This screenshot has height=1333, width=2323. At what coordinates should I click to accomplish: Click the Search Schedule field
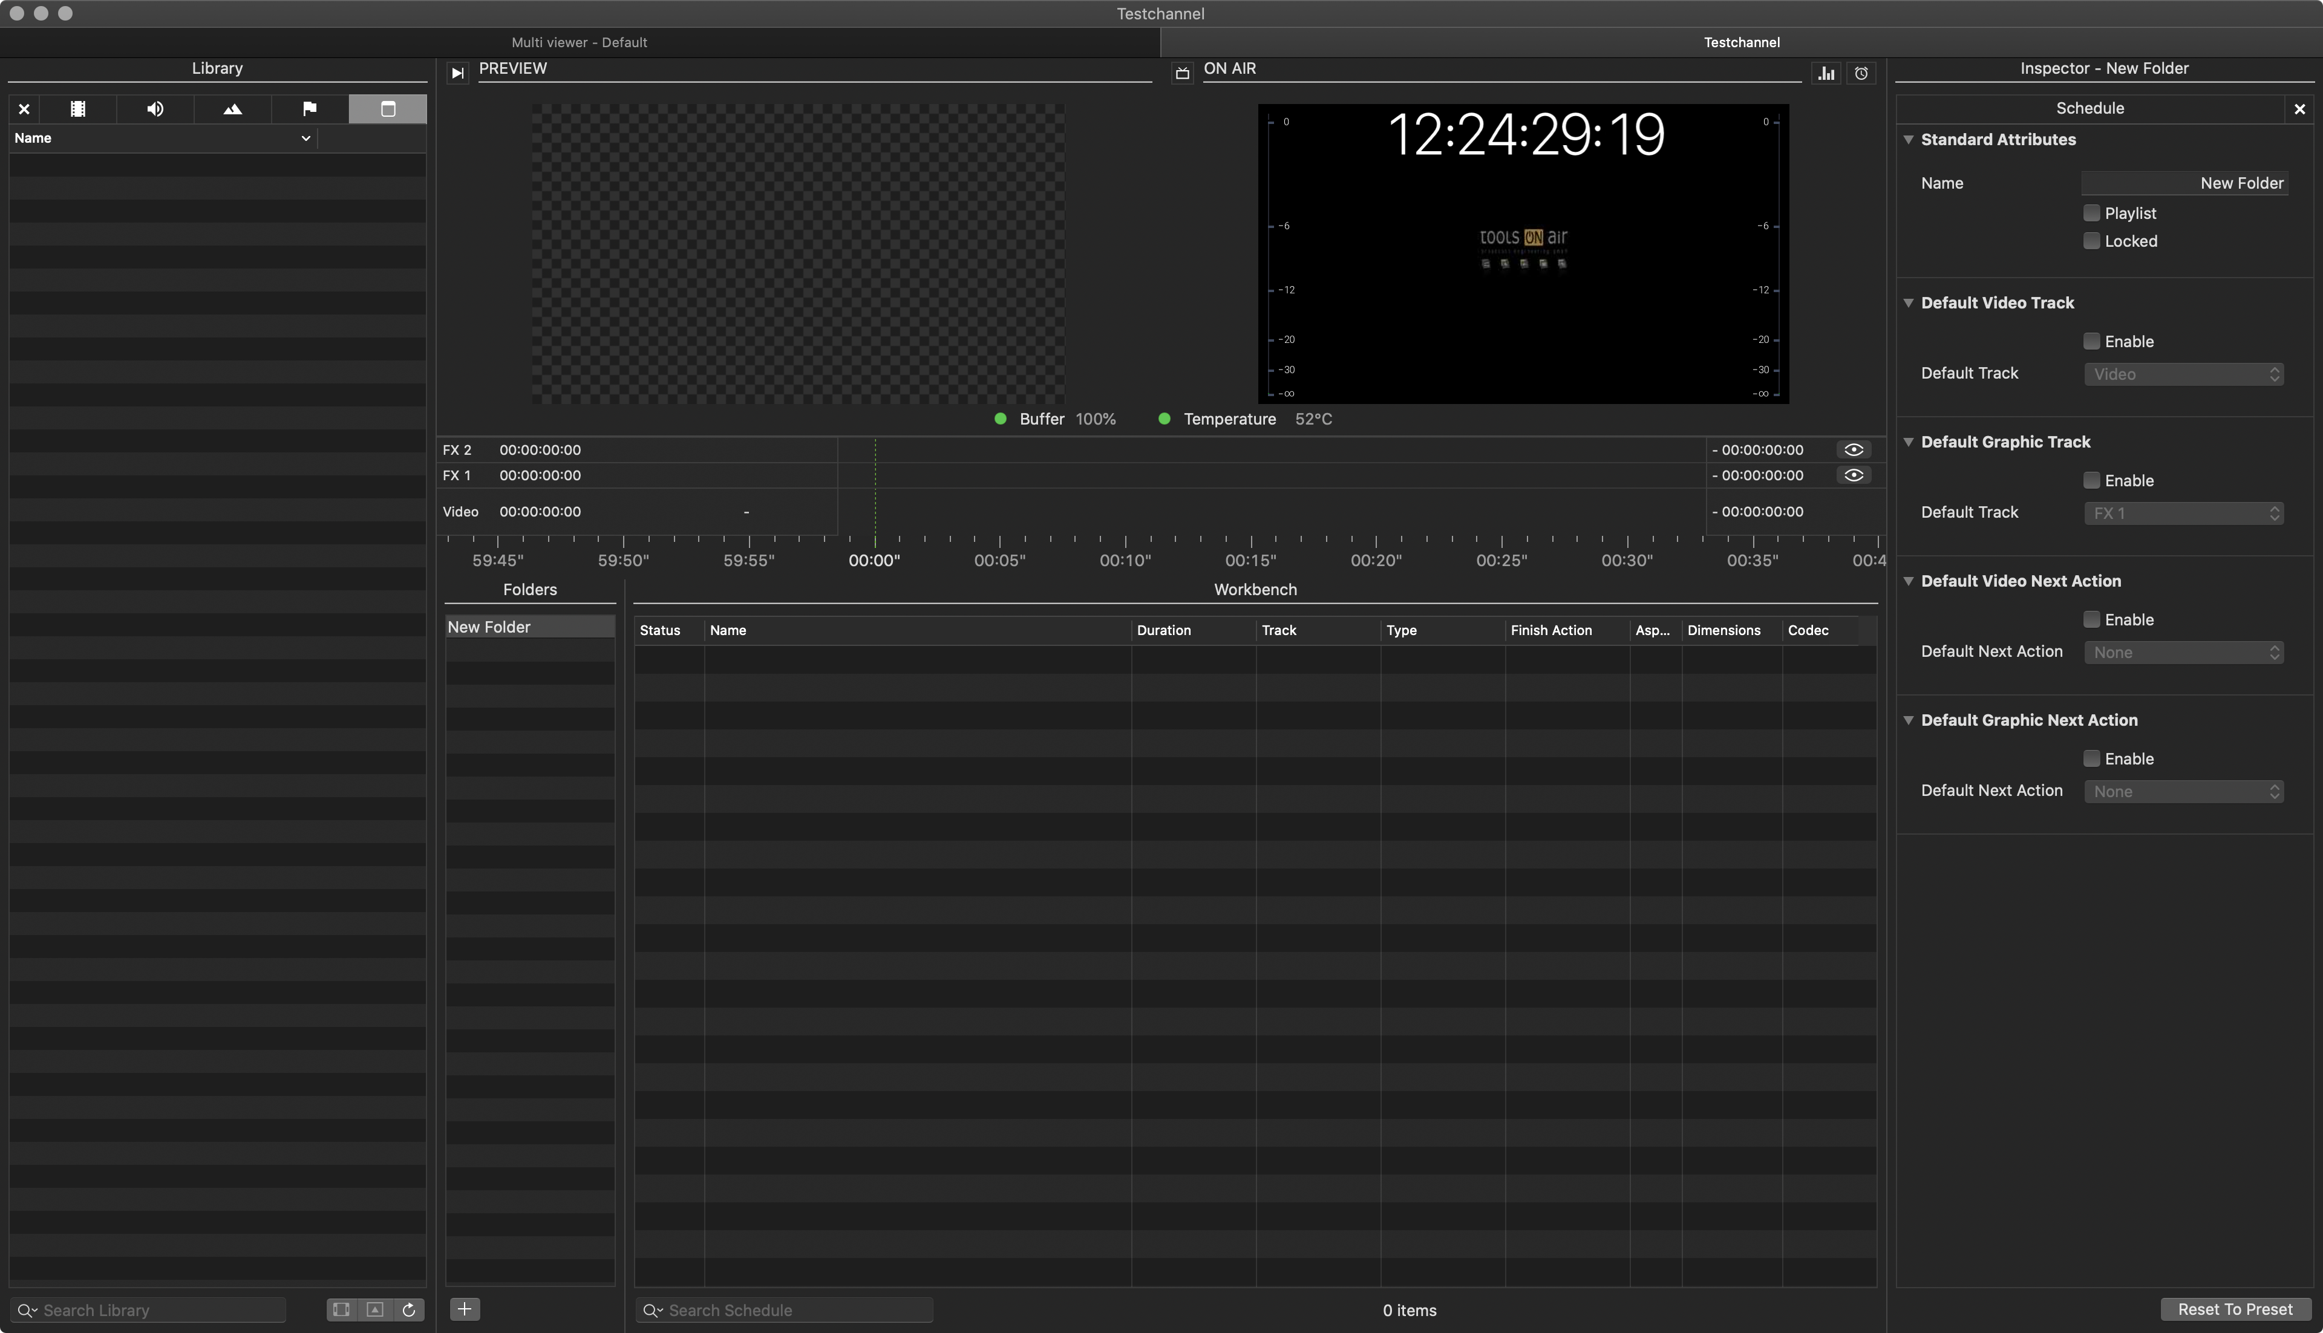(x=785, y=1310)
